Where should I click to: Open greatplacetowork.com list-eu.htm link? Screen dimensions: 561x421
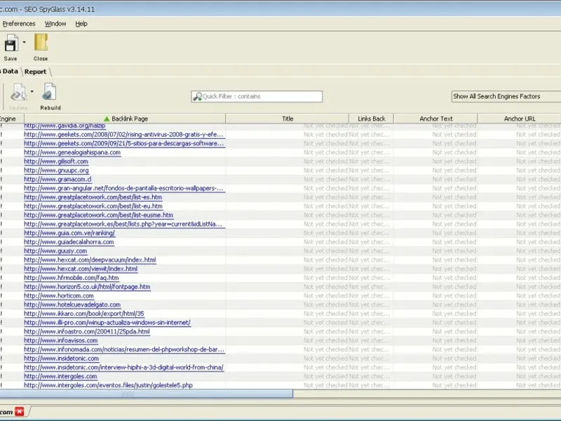pos(93,206)
